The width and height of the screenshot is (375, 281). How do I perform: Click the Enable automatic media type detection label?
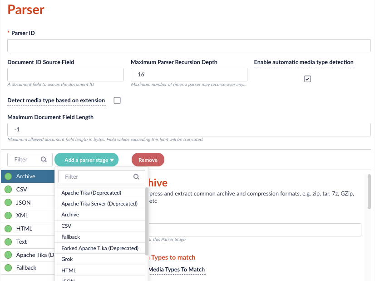pyautogui.click(x=304, y=62)
